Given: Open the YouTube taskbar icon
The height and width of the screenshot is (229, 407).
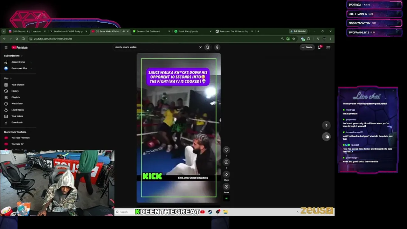Looking at the screenshot, I should 202,212.
